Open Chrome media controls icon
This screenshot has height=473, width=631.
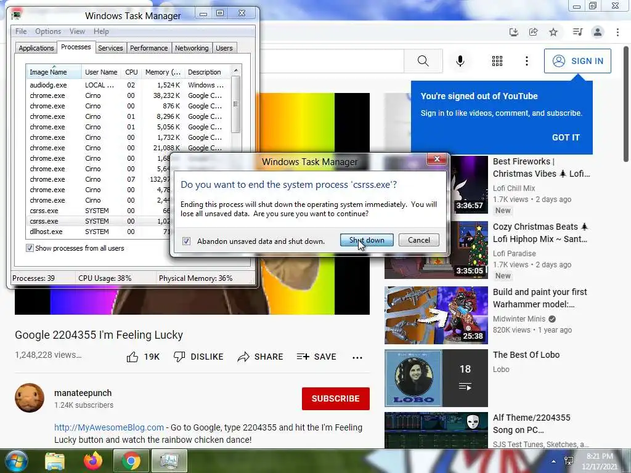(577, 32)
